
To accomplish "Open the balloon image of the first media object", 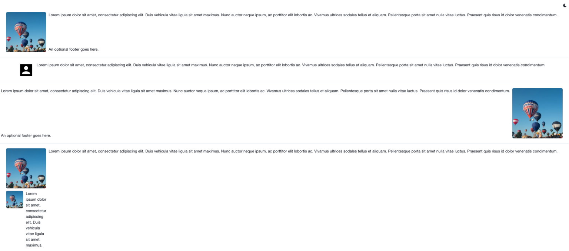I will coord(26,32).
